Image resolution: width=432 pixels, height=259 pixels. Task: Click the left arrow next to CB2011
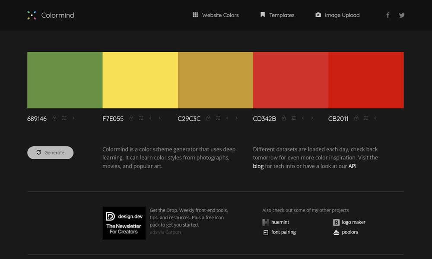pyautogui.click(x=375, y=118)
